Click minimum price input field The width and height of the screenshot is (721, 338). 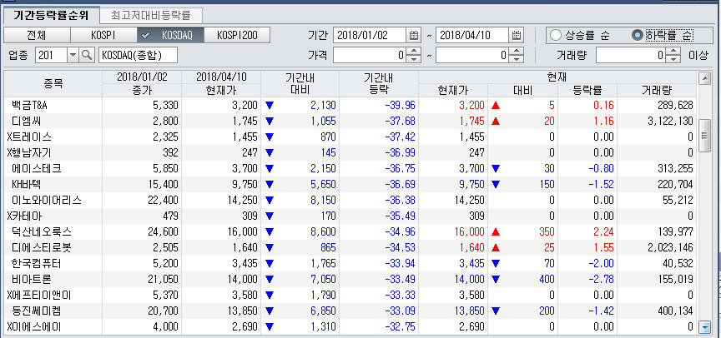pyautogui.click(x=371, y=56)
